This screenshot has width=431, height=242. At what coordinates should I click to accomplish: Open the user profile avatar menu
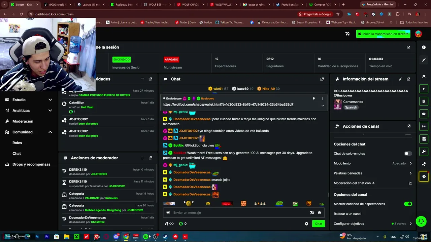point(419,34)
